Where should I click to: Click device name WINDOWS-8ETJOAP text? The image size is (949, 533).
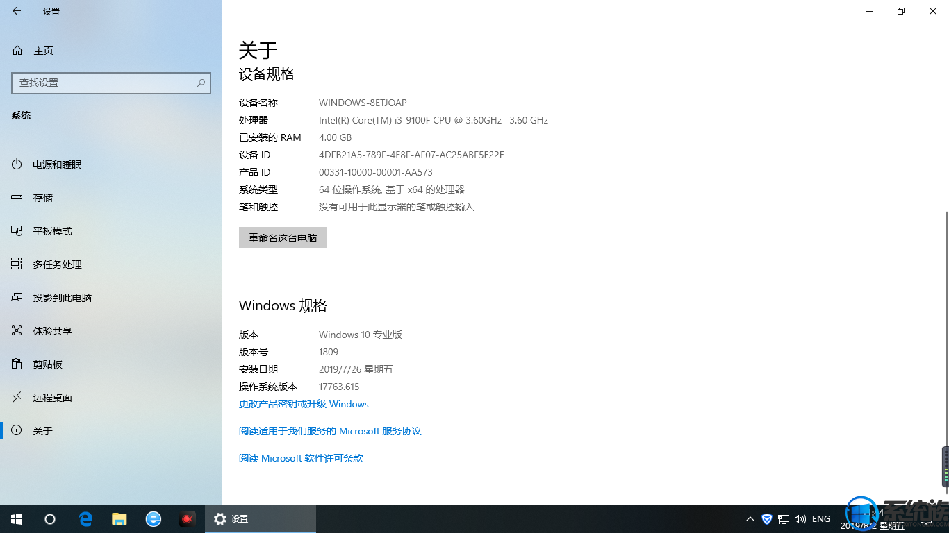tap(363, 103)
